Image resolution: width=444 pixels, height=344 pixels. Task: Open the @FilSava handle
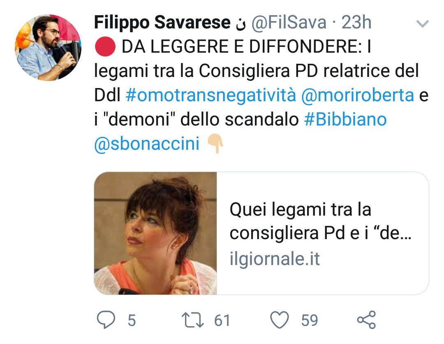[x=289, y=22]
